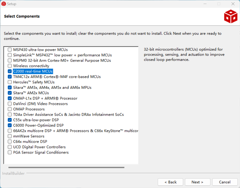Enable MSP430 ultra-low power MCUs checkbox
Viewport: 240px width, 188px height.
coord(10,50)
